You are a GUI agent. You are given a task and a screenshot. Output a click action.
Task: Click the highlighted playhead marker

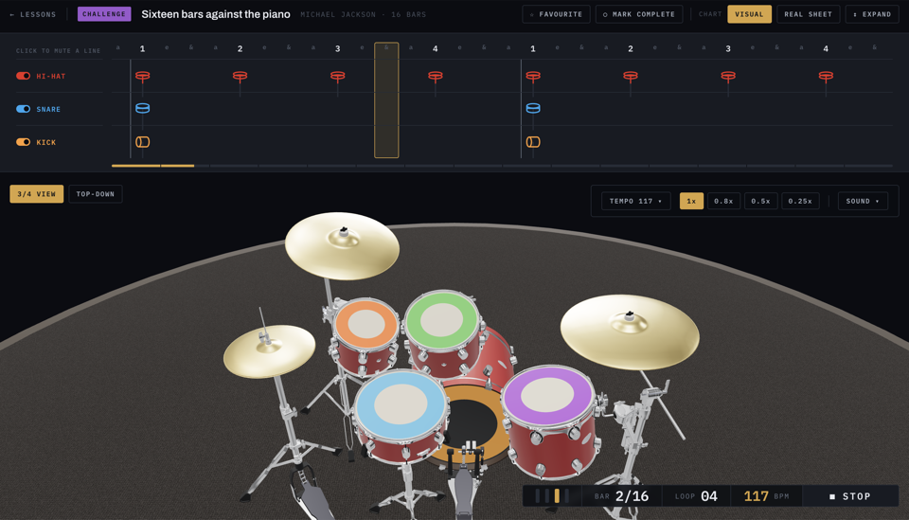point(386,99)
